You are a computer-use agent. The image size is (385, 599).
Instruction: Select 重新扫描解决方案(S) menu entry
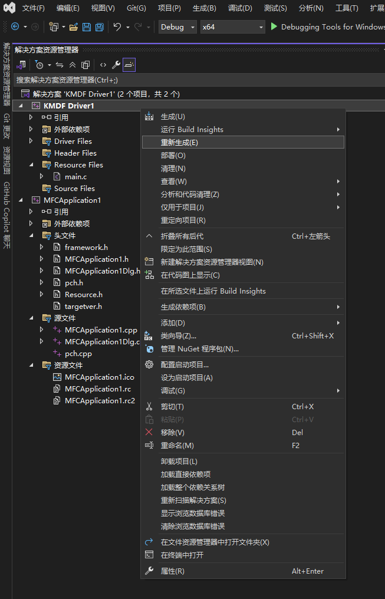(243, 500)
